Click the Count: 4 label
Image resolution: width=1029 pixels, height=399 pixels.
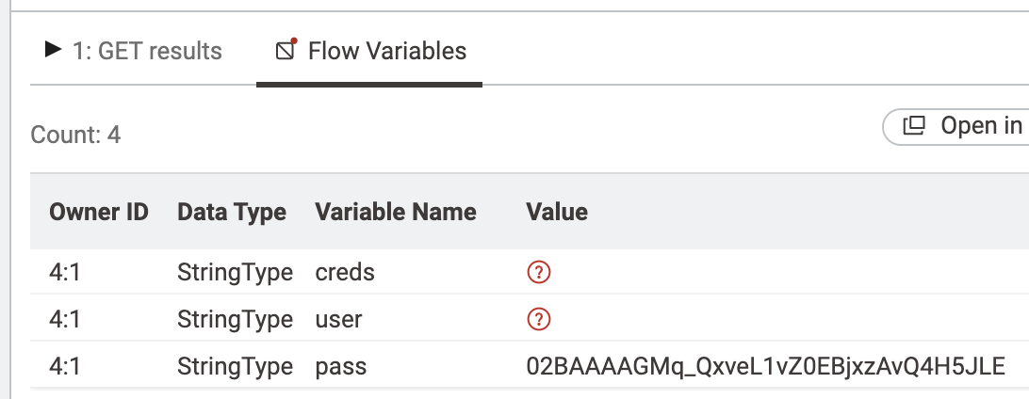coord(75,136)
